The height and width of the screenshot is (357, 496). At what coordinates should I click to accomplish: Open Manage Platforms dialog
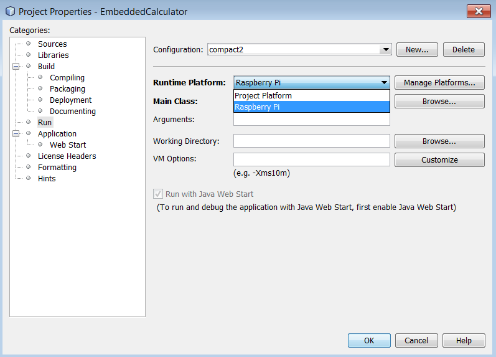click(x=439, y=82)
